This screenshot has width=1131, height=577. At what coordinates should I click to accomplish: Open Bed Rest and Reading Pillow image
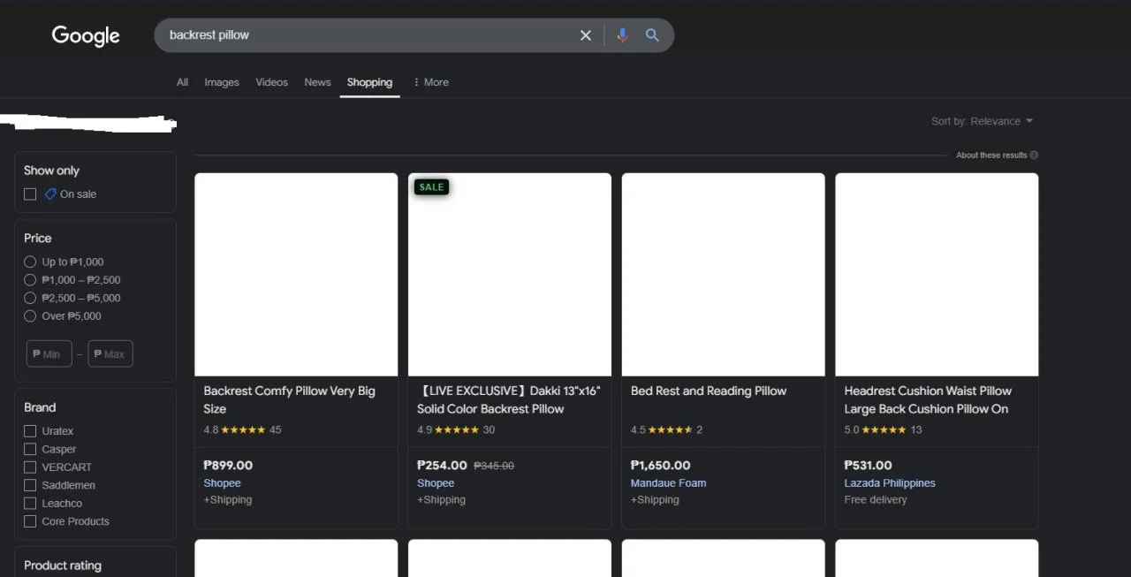(x=724, y=274)
